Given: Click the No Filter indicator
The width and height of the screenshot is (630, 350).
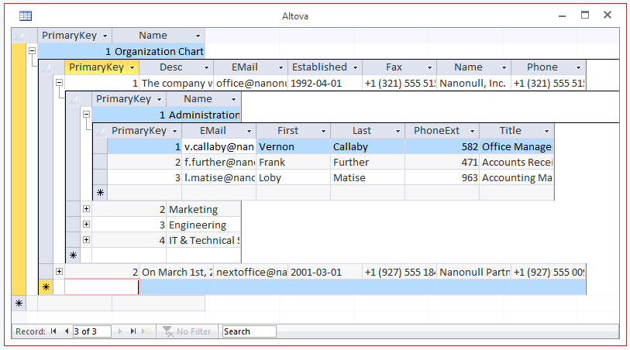Looking at the screenshot, I should tap(185, 331).
